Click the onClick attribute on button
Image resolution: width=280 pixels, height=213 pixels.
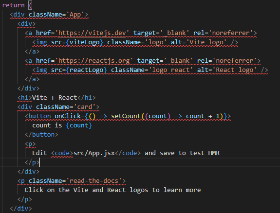[x=68, y=116]
